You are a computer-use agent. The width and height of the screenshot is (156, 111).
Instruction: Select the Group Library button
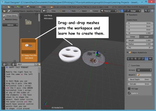point(10,16)
